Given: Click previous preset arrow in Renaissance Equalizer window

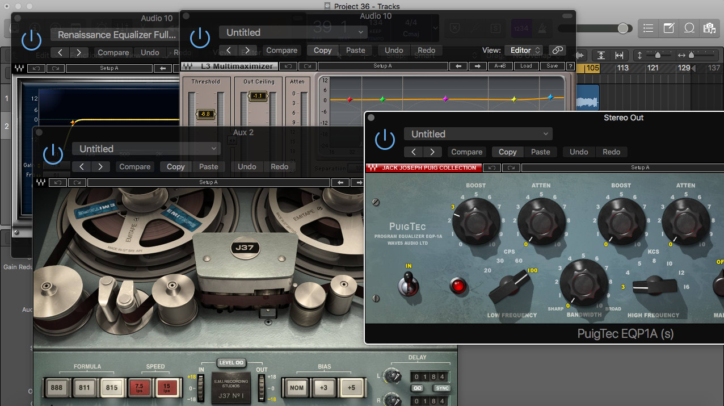Looking at the screenshot, I should point(60,52).
